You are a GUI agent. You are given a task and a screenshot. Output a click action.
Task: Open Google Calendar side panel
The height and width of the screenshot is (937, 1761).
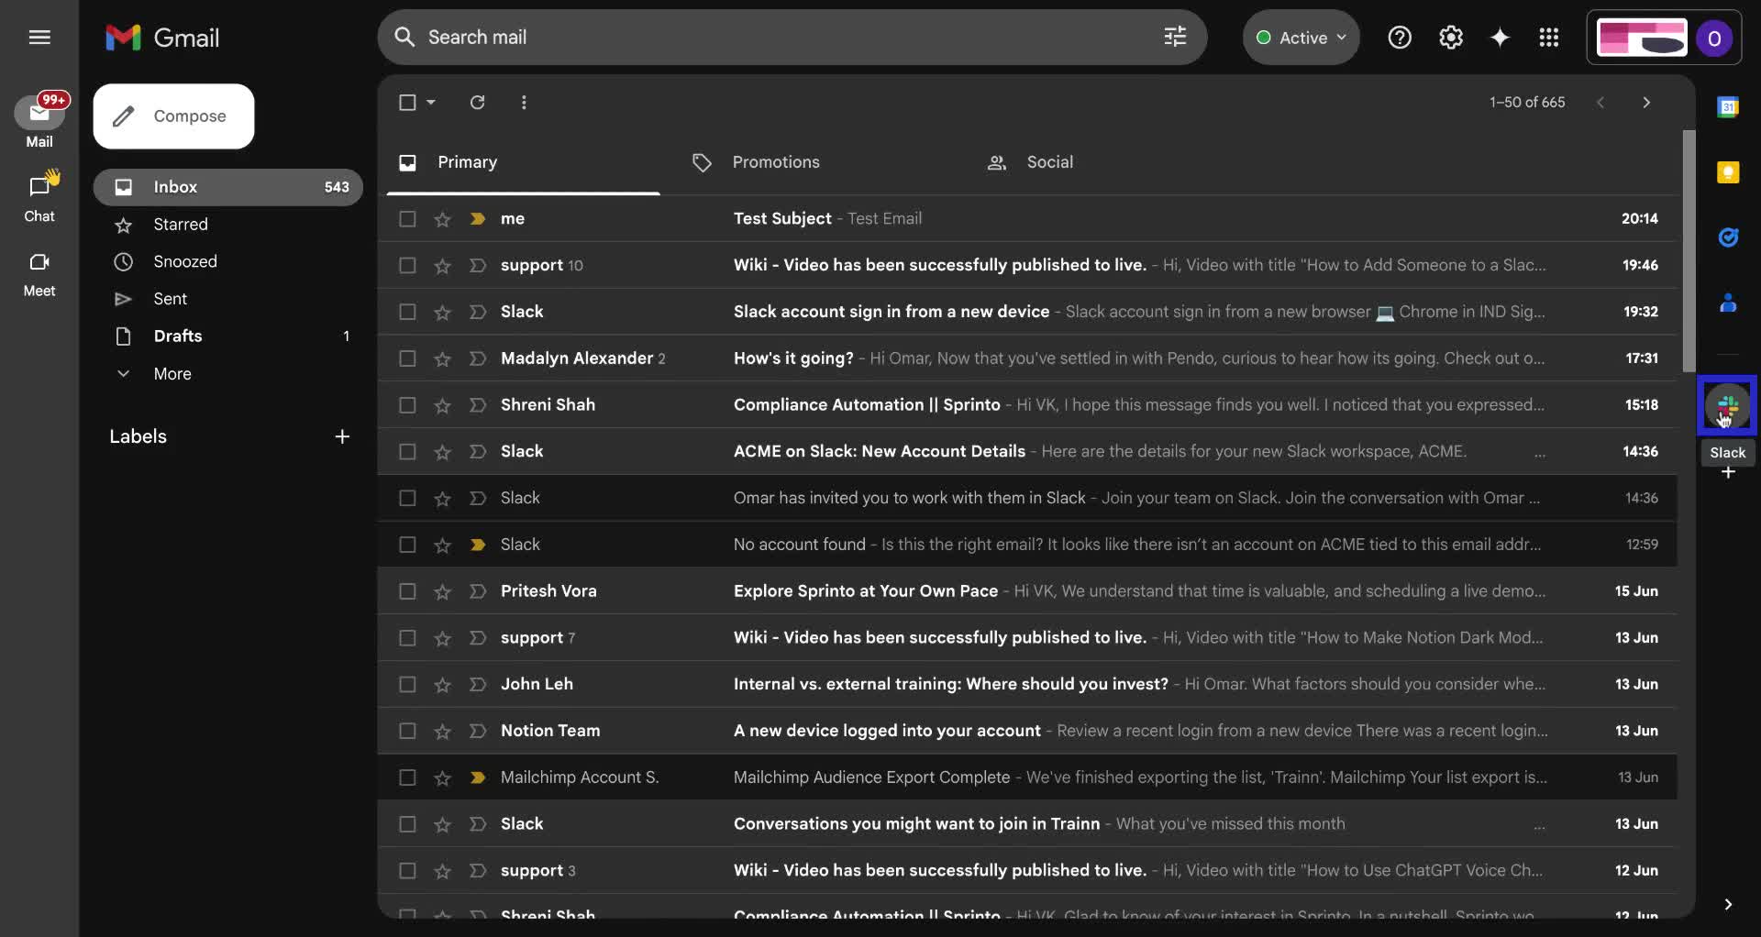tap(1728, 106)
